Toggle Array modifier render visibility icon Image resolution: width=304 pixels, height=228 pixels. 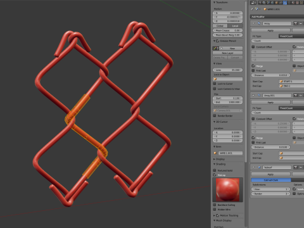coord(296,23)
